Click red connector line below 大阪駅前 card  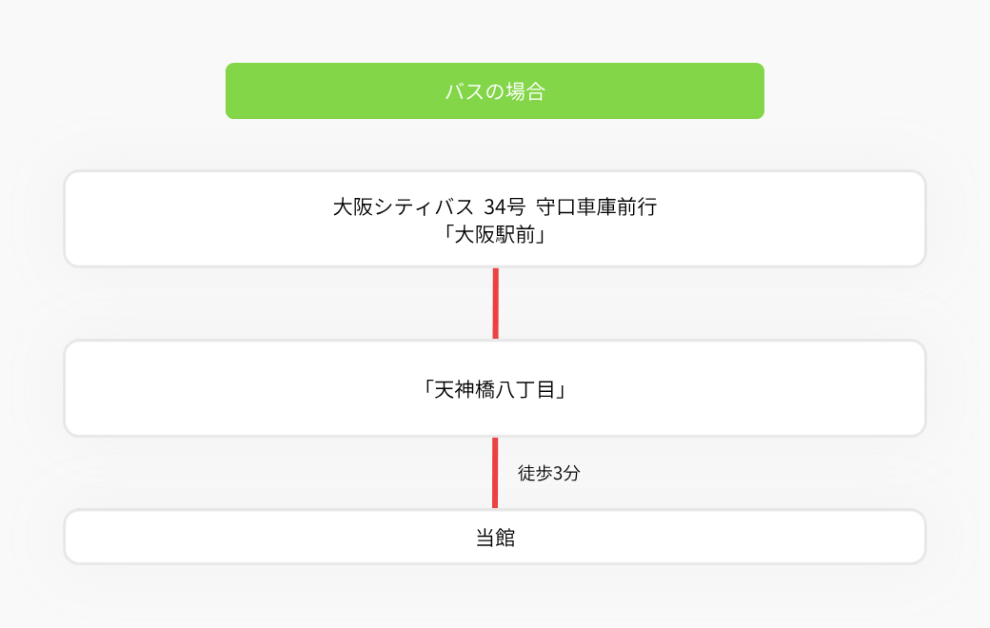coord(496,304)
